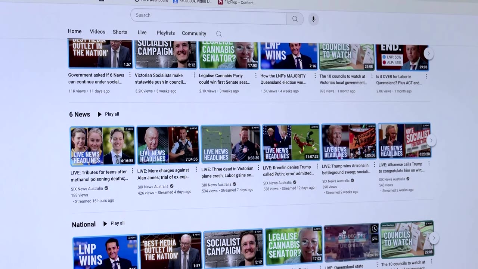
Task: Open the options menu for Victorian plane crash stream
Action: [x=259, y=167]
